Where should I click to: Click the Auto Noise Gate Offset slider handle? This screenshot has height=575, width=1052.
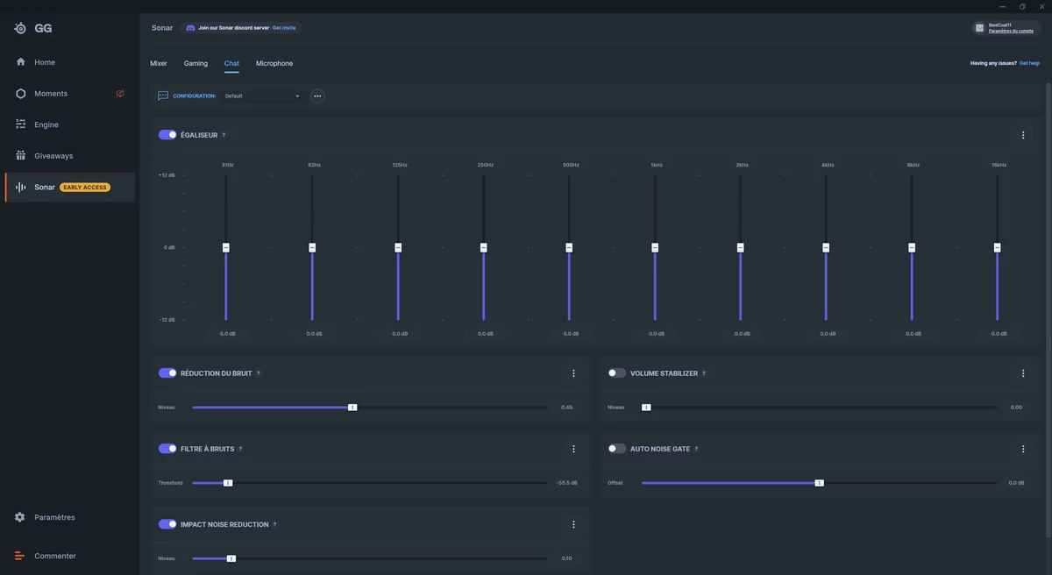pos(820,483)
